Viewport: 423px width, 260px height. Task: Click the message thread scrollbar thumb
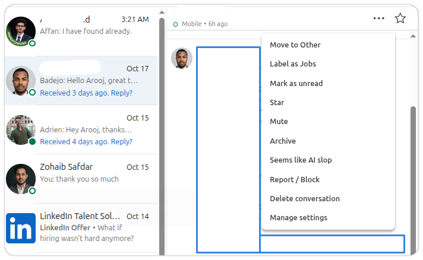pos(413,180)
